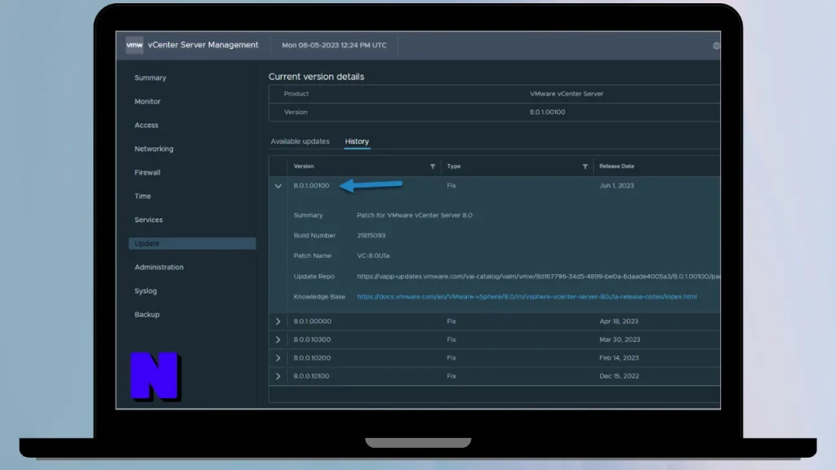The image size is (836, 470).
Task: Open the Administration sidebar page
Action: click(159, 267)
